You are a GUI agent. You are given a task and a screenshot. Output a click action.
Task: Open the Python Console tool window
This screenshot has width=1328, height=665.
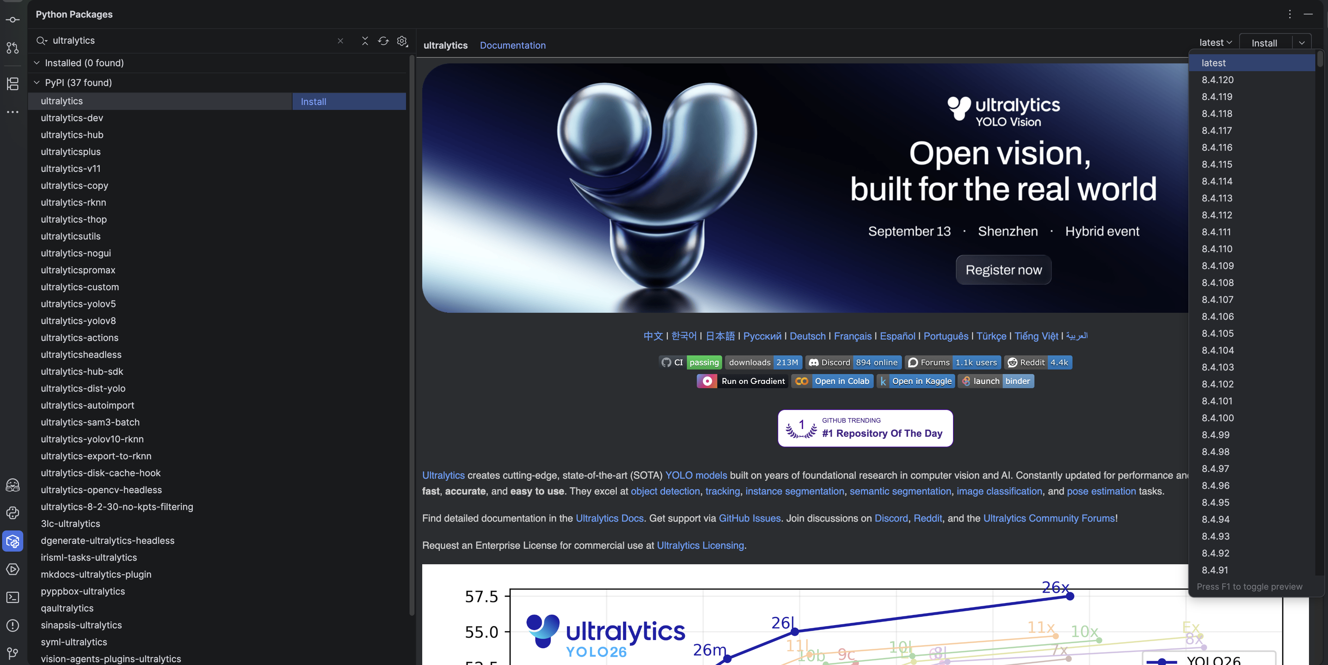coord(12,513)
